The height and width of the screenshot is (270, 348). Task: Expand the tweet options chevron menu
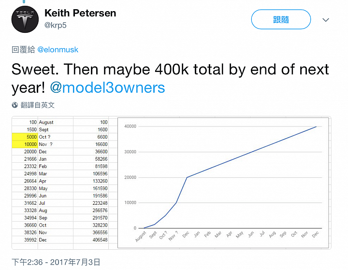tap(326, 20)
